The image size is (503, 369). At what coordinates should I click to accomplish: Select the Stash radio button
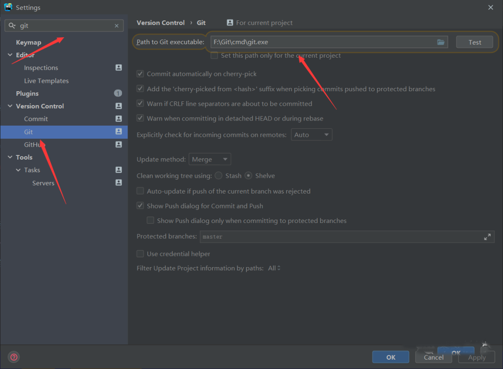[x=218, y=175]
